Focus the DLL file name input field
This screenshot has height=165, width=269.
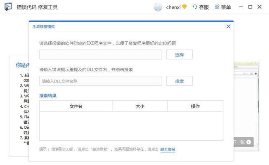(x=101, y=81)
